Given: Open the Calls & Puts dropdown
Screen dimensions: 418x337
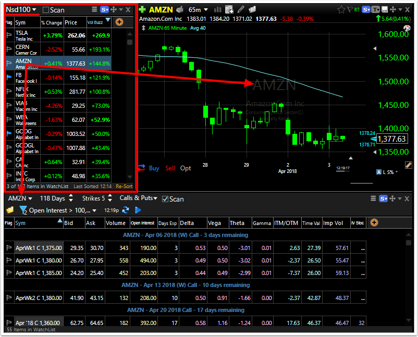Looking at the screenshot, I should (138, 198).
